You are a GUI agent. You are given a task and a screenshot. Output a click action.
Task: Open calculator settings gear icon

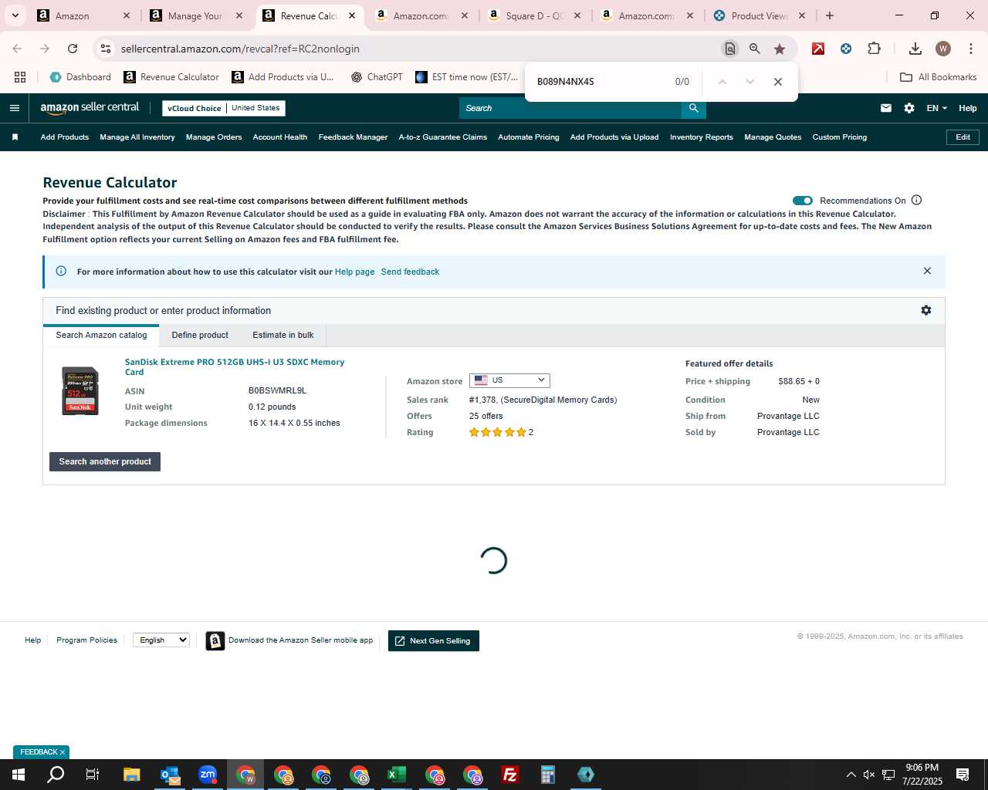coord(926,310)
